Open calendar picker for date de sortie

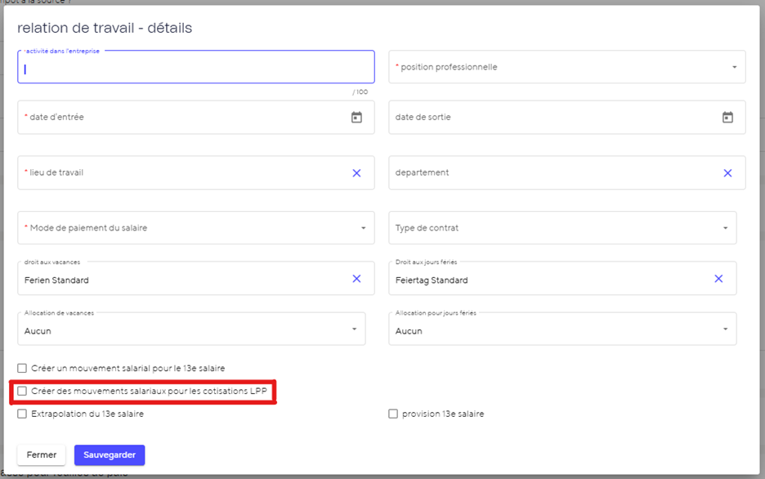click(727, 118)
